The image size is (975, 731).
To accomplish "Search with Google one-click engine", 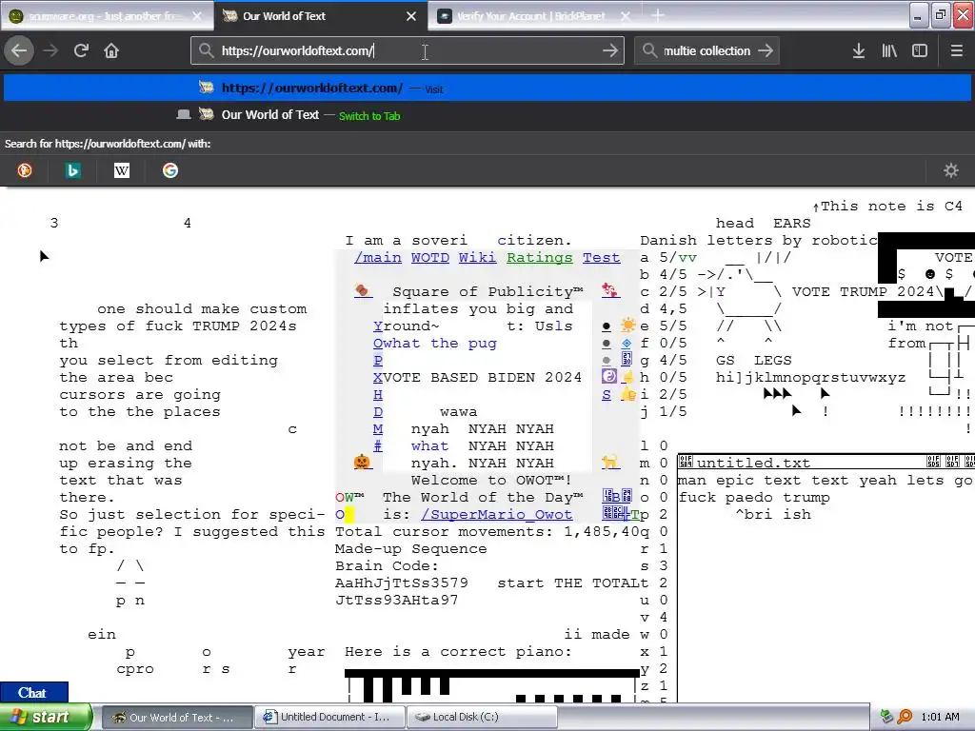I will pos(170,170).
